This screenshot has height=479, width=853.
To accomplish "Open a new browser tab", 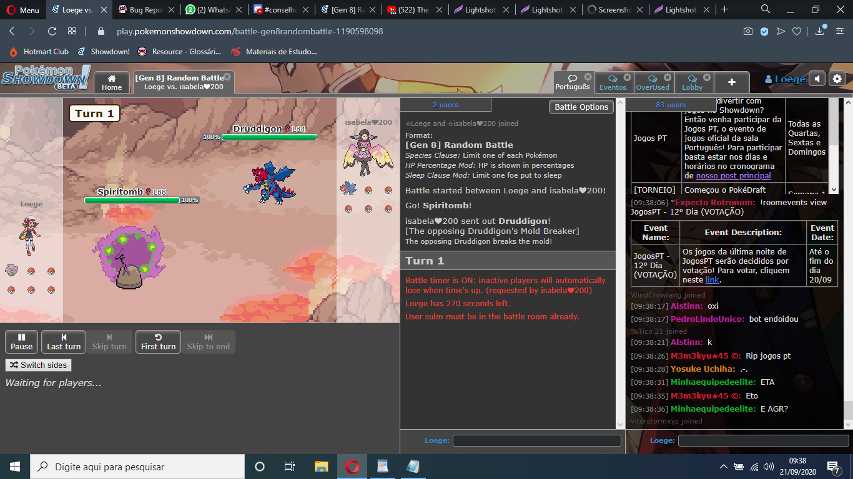I will click(x=724, y=9).
